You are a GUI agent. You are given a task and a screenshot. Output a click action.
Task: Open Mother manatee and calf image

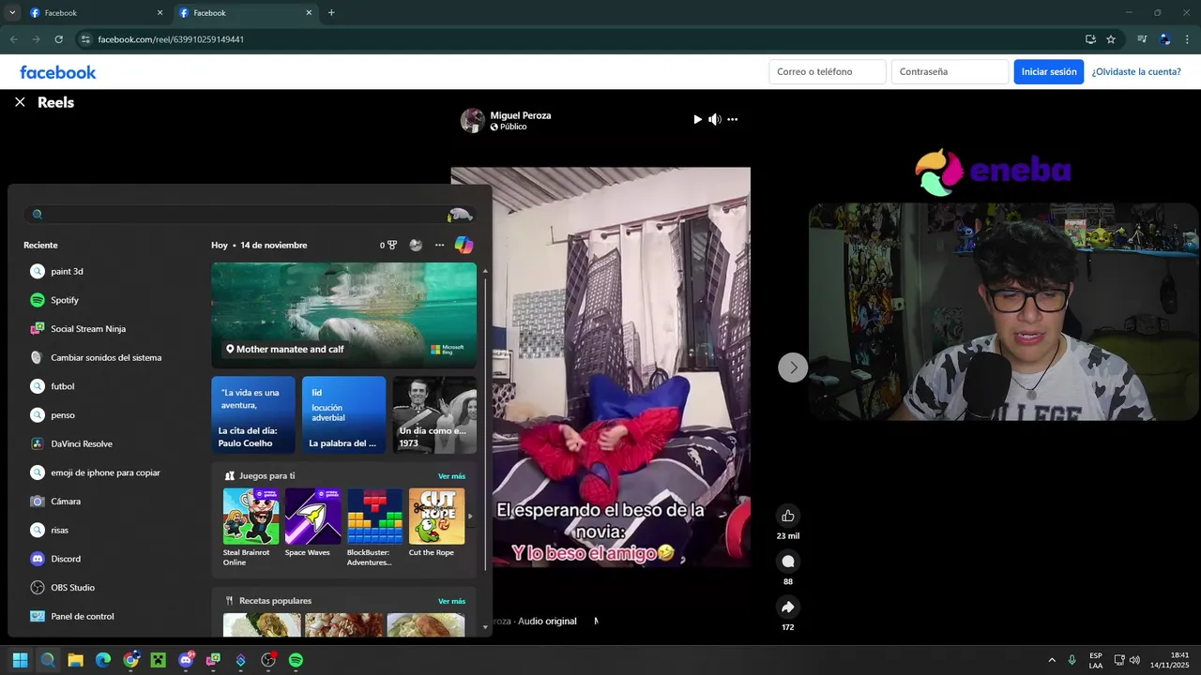coord(343,314)
